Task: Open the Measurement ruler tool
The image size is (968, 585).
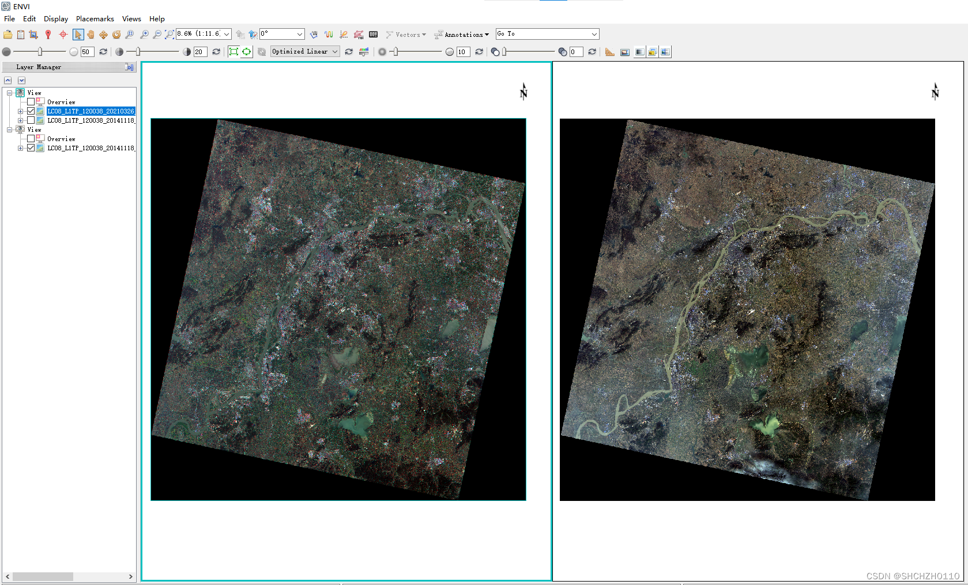Action: (x=610, y=52)
